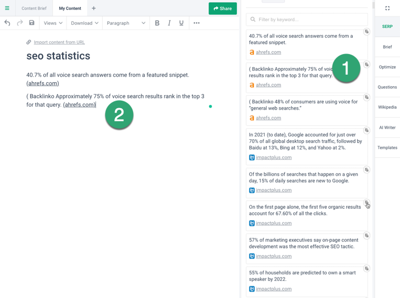400x298 pixels.
Task: Copy the 40.7% voice search statistic
Action: pos(366,32)
